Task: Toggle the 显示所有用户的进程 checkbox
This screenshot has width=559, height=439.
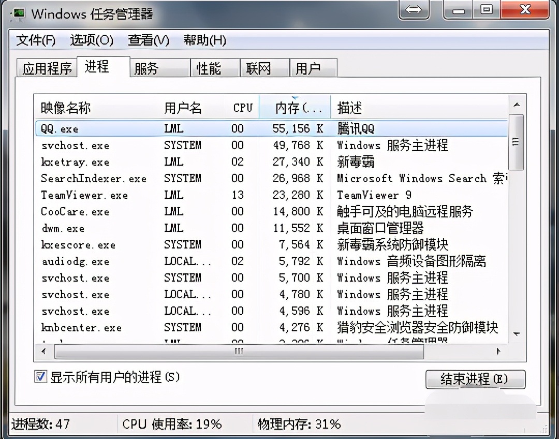Action: tap(41, 377)
